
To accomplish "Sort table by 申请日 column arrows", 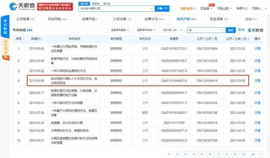I will tap(41, 39).
